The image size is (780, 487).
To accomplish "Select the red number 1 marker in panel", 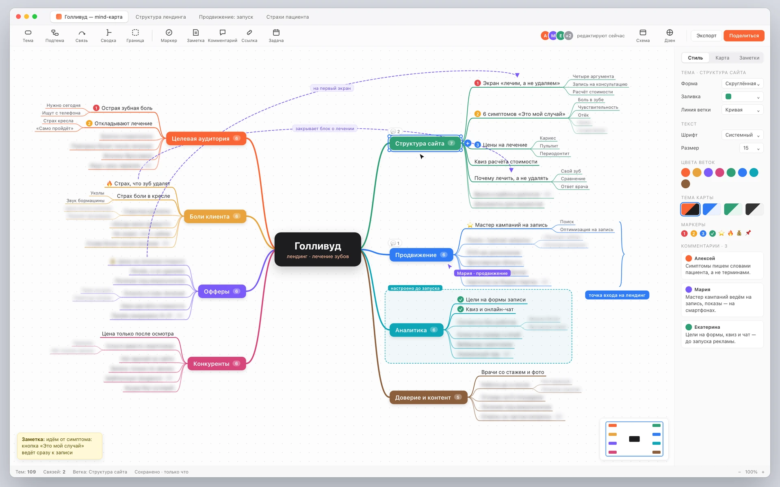I will [x=684, y=233].
